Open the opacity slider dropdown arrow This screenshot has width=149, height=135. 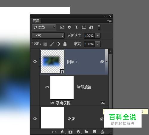pos(97,36)
